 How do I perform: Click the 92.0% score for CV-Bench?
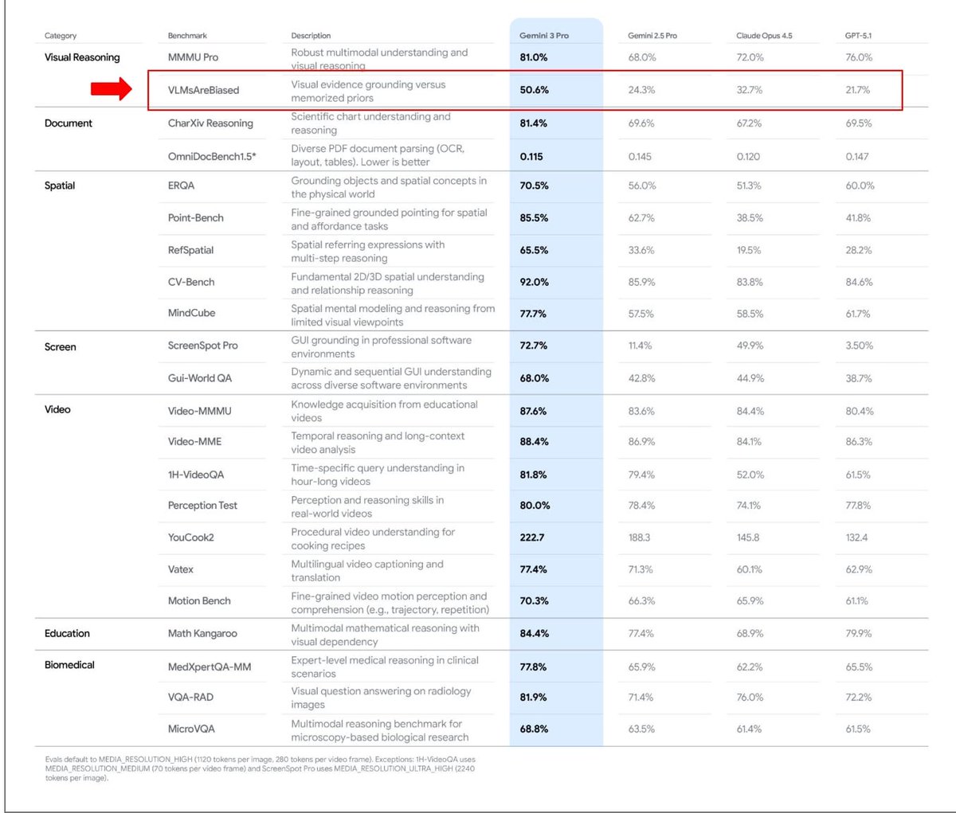[534, 282]
